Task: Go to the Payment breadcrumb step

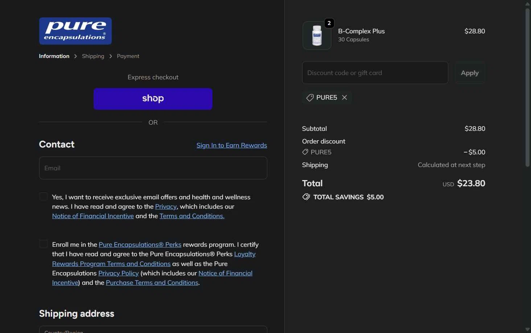Action: (x=128, y=56)
